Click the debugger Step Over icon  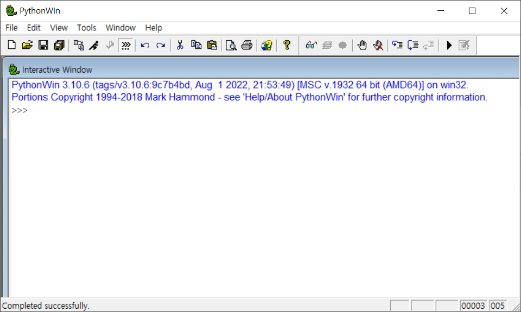click(x=413, y=45)
